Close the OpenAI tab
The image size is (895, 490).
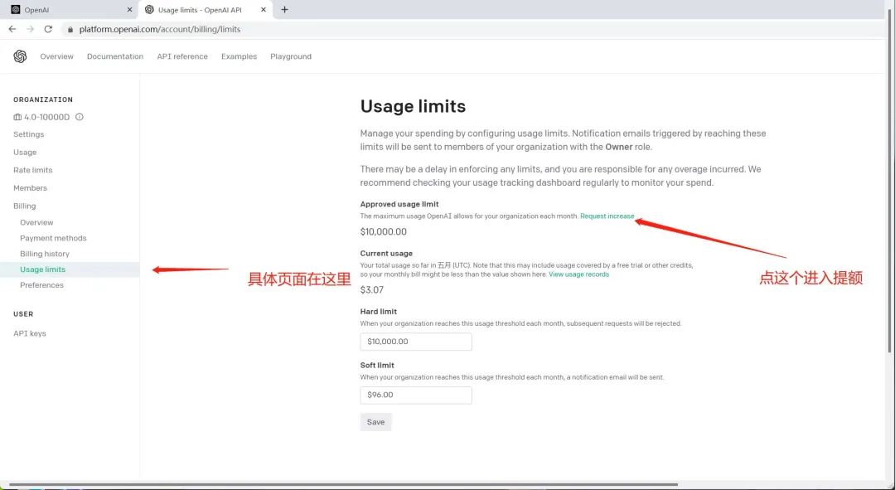[x=129, y=10]
